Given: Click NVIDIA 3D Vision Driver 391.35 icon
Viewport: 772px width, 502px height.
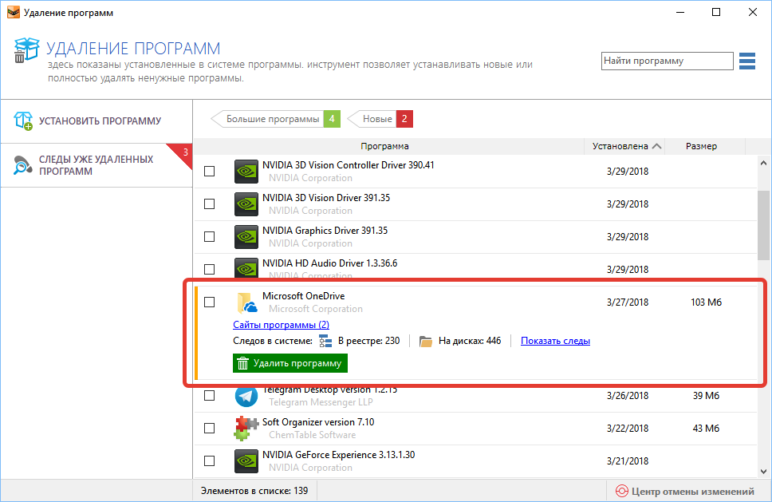Looking at the screenshot, I should (246, 204).
